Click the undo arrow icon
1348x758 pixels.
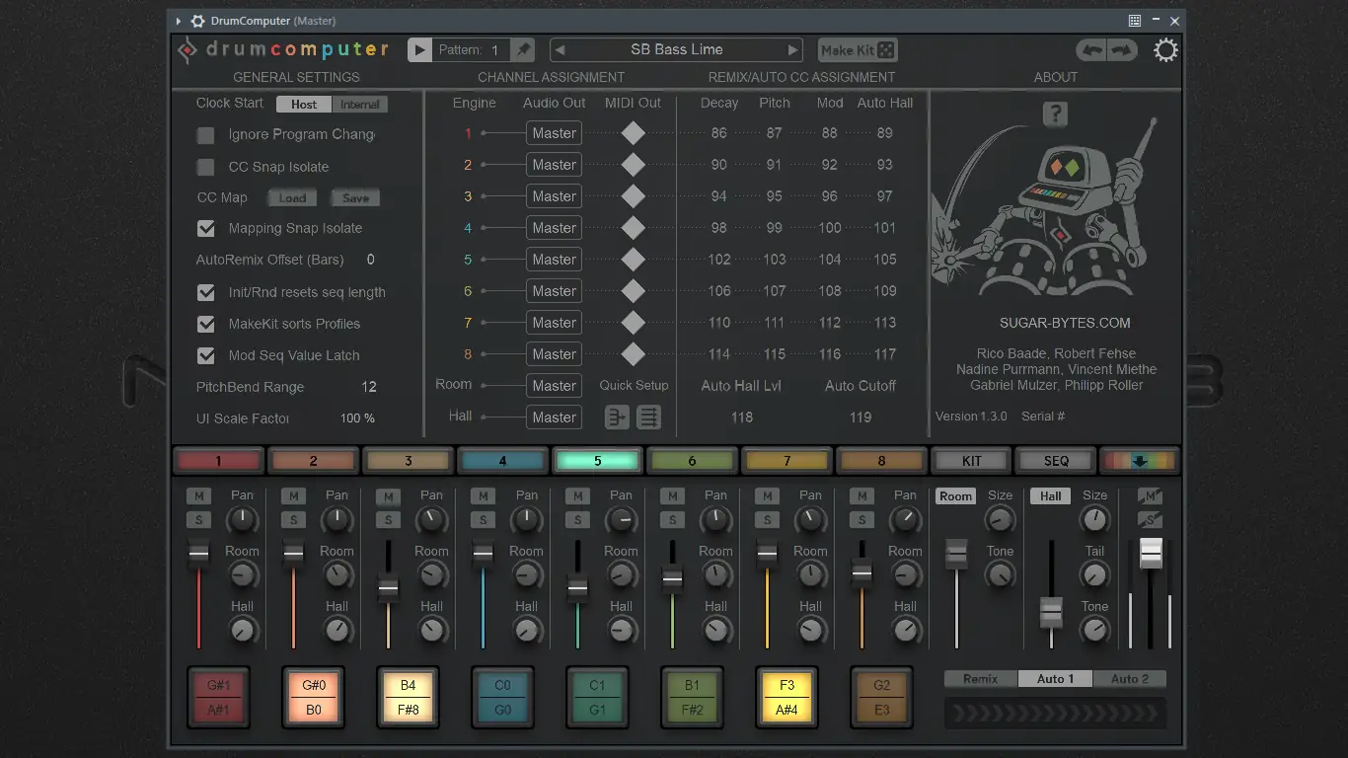(x=1091, y=50)
